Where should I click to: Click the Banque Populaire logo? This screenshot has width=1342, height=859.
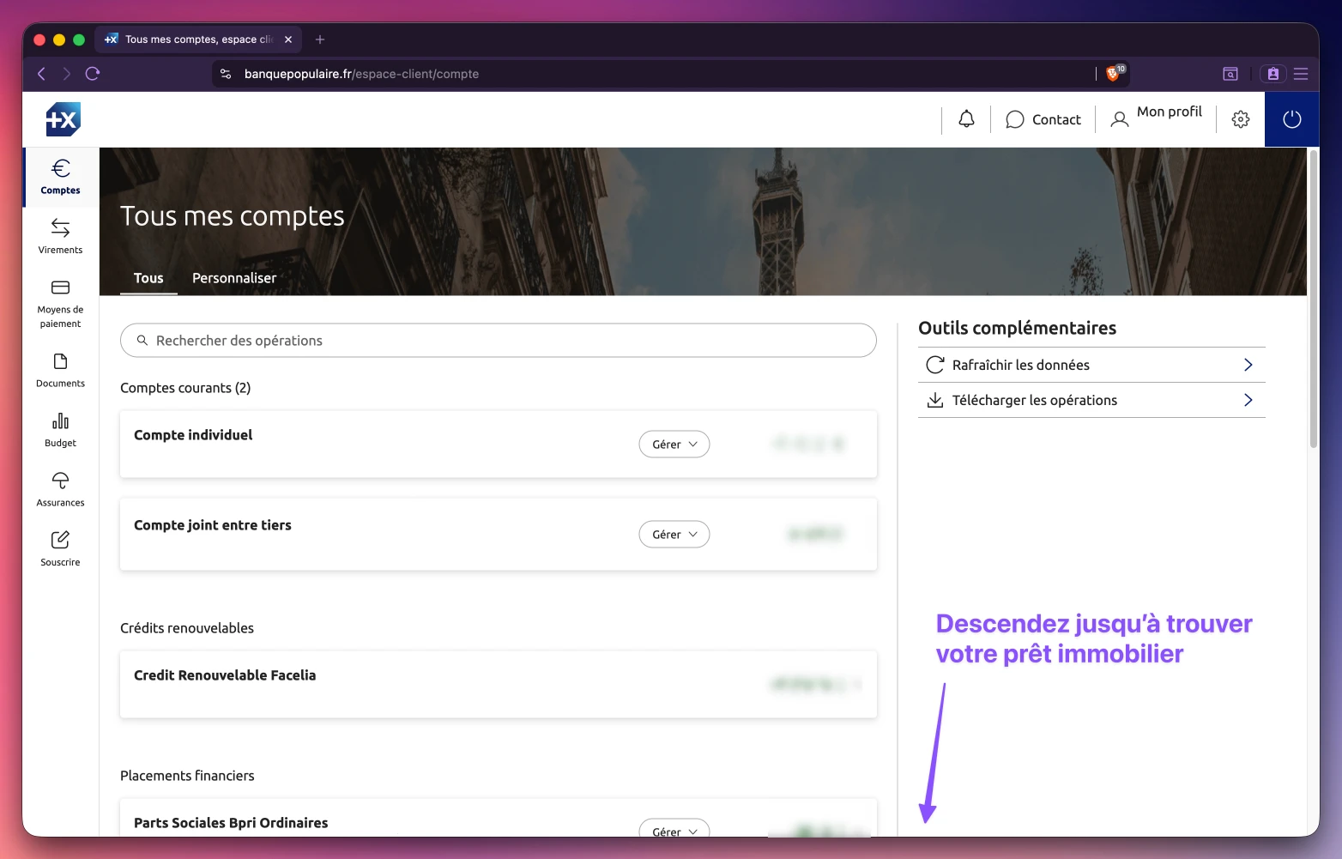click(x=63, y=119)
